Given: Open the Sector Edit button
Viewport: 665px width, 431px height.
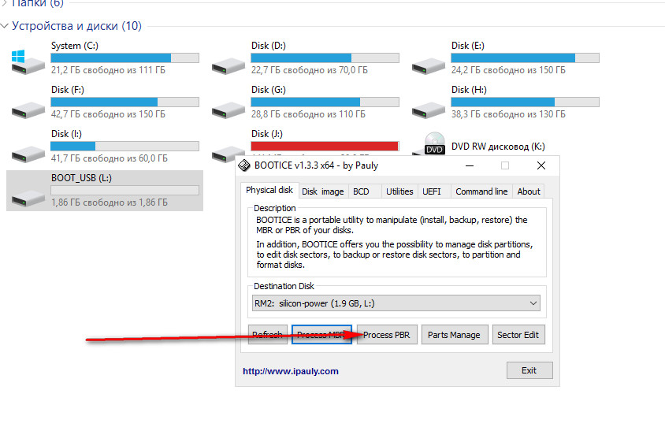Looking at the screenshot, I should pyautogui.click(x=518, y=335).
